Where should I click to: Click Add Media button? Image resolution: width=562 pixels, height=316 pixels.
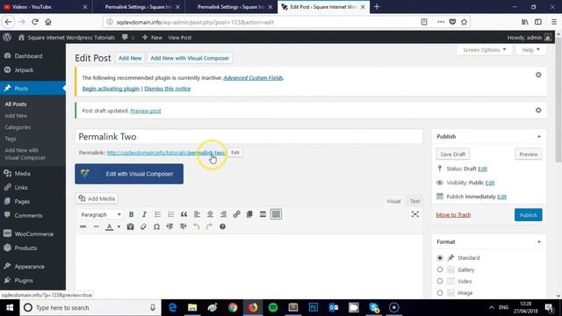click(x=97, y=198)
